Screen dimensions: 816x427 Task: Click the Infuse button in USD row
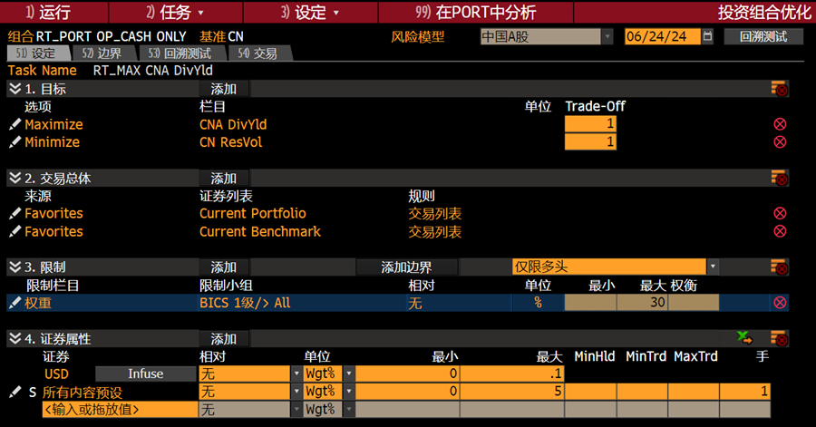[x=145, y=374]
